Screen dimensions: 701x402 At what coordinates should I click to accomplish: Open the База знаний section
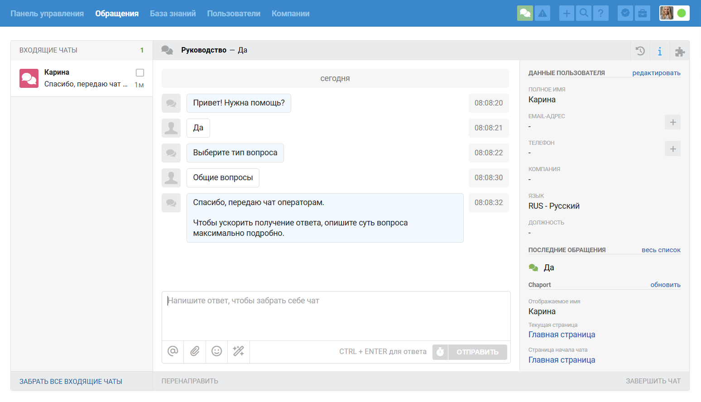click(x=173, y=14)
